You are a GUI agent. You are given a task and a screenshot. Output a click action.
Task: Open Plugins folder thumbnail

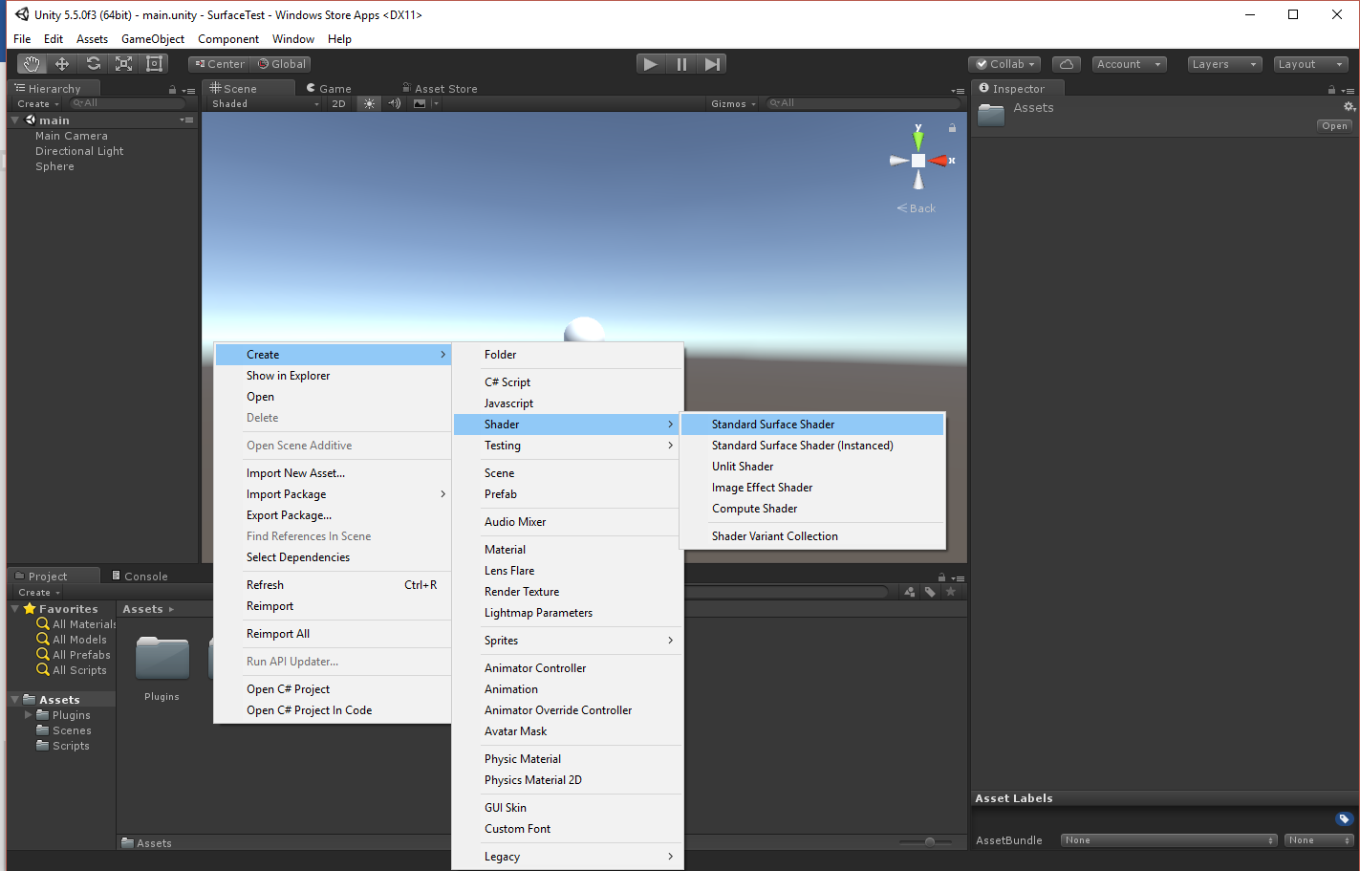pos(162,658)
